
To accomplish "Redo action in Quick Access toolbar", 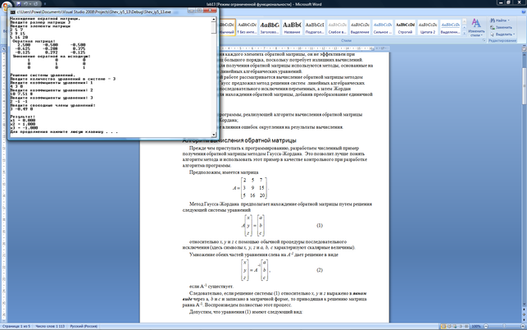I will (x=35, y=4).
